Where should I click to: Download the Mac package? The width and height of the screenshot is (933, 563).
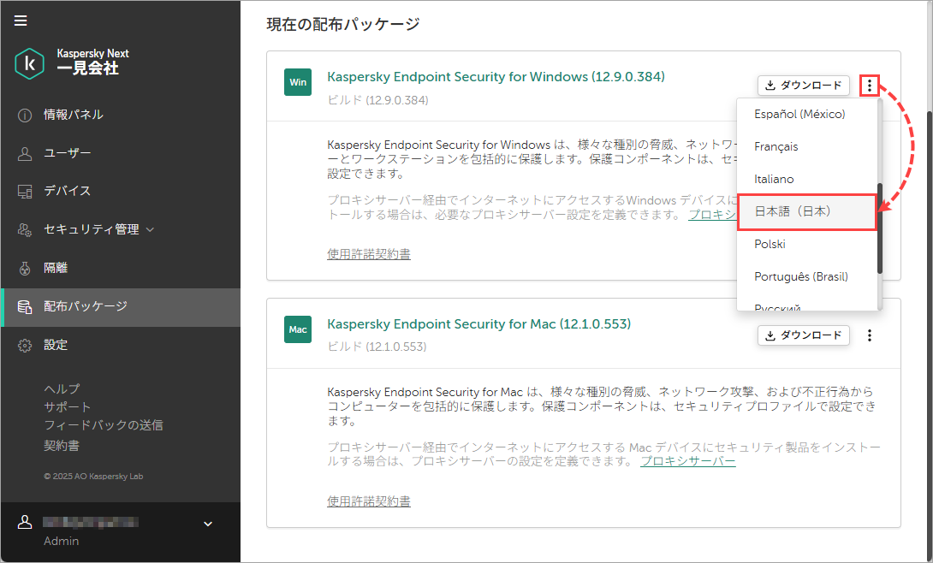[803, 335]
